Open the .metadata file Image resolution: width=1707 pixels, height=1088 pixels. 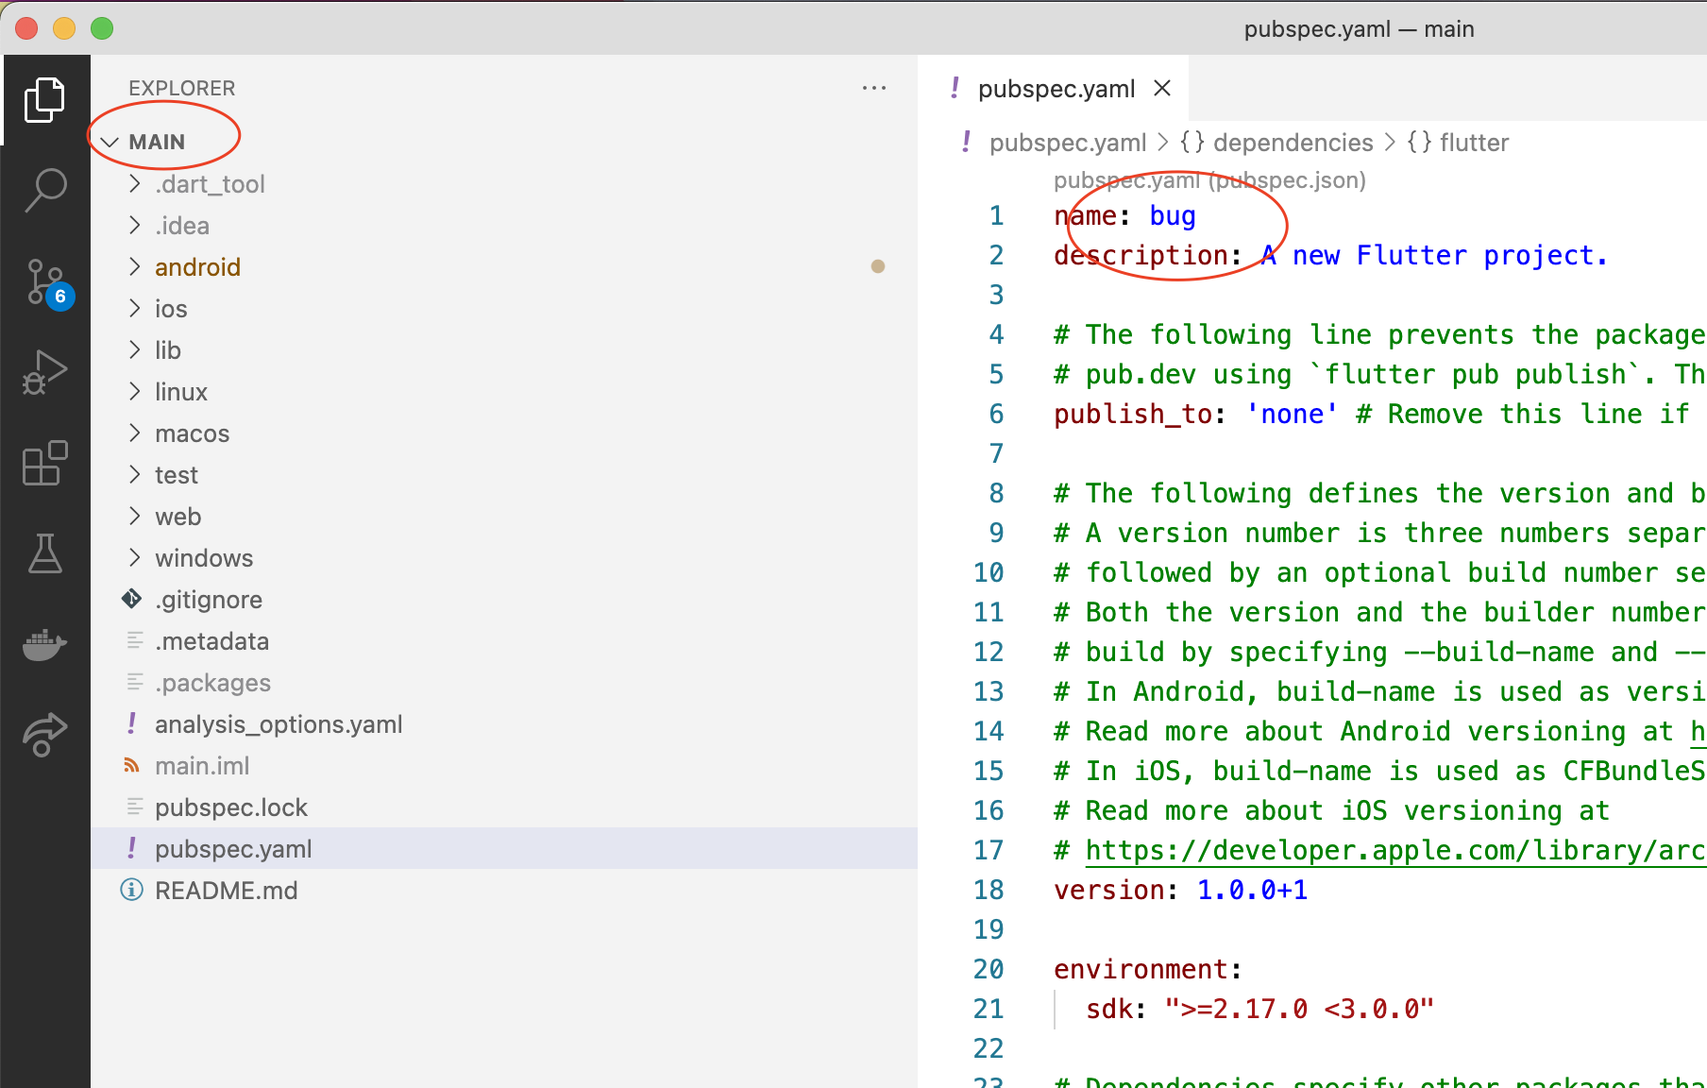click(x=504, y=641)
